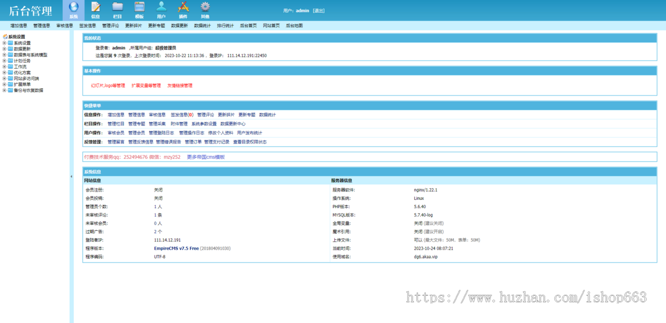Click the folder icon beside 数据表与系统模型
Screen dimensions: 666x323
10,55
